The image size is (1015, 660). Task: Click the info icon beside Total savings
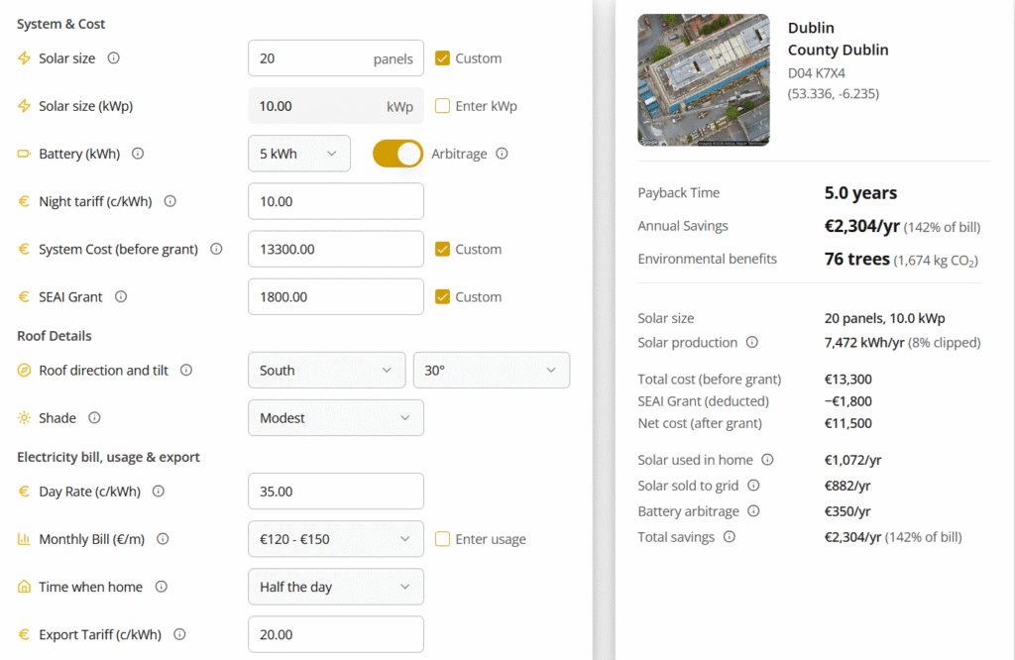coord(730,536)
